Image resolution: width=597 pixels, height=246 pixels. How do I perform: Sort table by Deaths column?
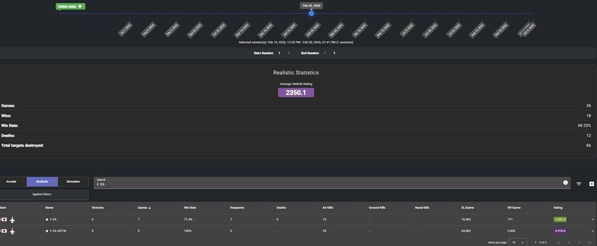[281, 208]
